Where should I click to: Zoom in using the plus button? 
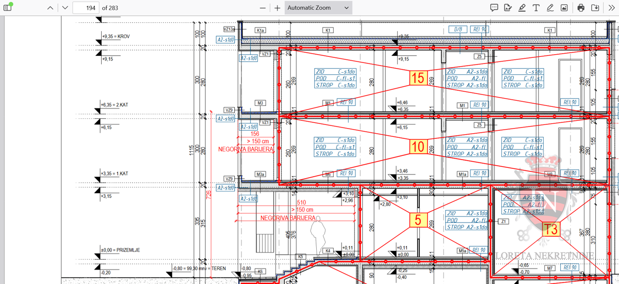click(278, 8)
